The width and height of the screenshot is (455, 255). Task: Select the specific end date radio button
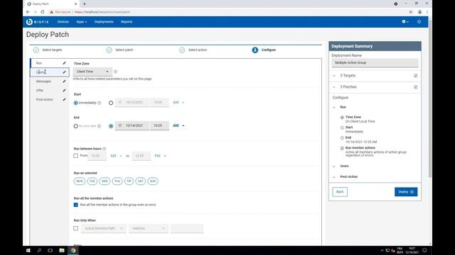click(111, 126)
